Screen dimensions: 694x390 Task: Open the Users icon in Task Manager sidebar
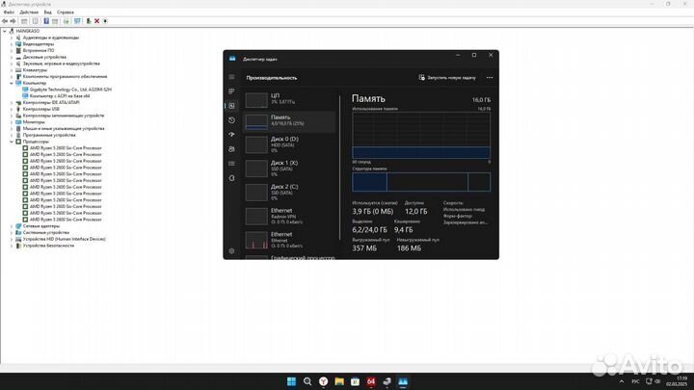point(231,149)
